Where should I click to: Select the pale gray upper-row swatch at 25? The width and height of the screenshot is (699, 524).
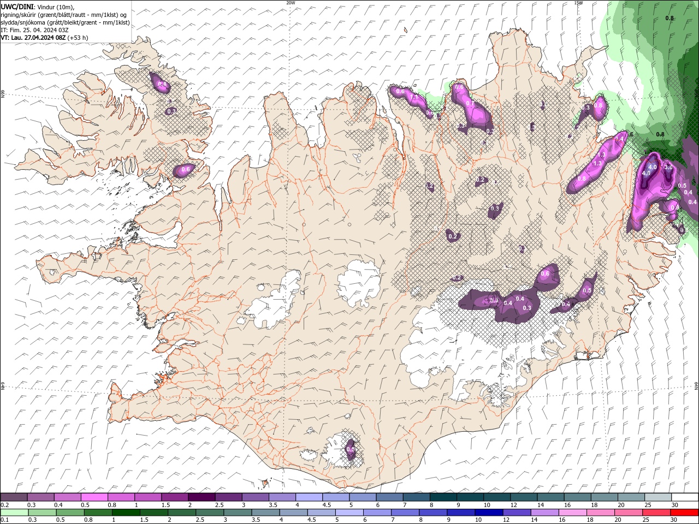658,497
